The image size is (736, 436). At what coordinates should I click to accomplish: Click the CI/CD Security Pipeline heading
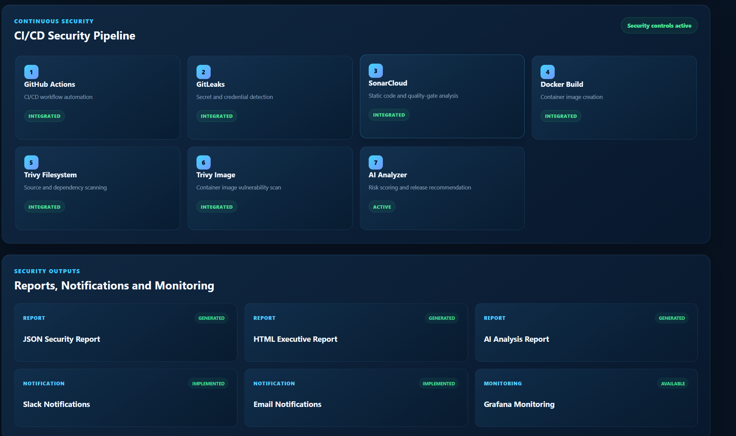click(75, 36)
